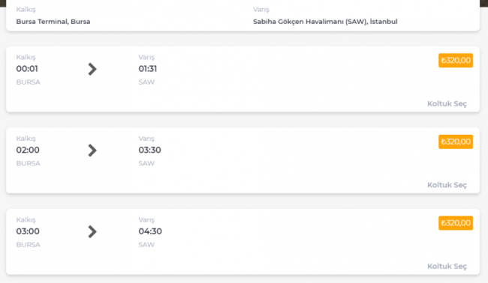The image size is (488, 283).
Task: Click the chevron arrow on the 03:00 trip
Action: click(92, 232)
